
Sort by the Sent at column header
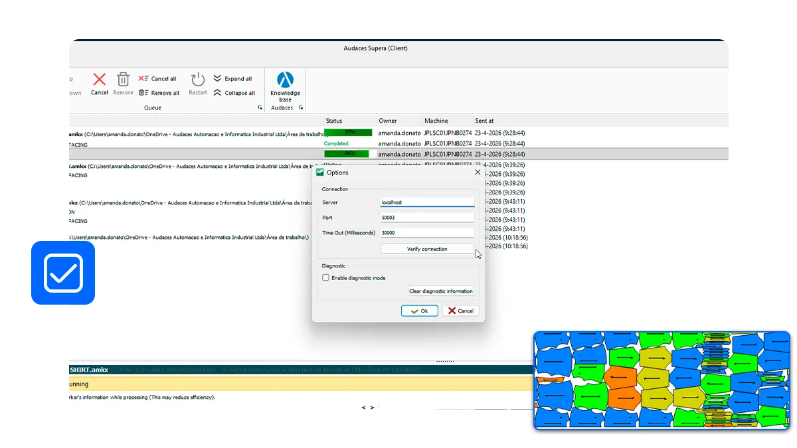[484, 121]
